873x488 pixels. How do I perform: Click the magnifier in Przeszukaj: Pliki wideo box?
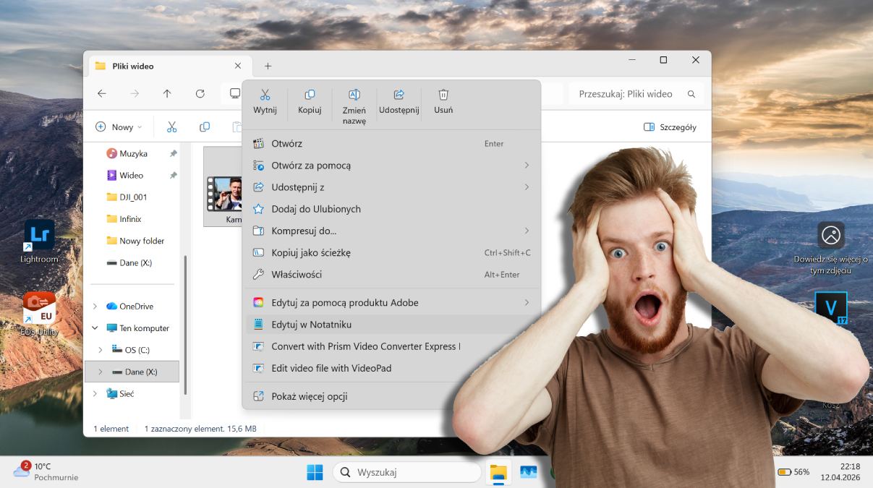[x=690, y=93]
